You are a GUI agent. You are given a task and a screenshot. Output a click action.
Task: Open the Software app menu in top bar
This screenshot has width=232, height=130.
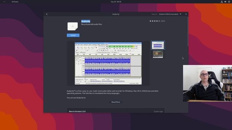click(x=15, y=1)
